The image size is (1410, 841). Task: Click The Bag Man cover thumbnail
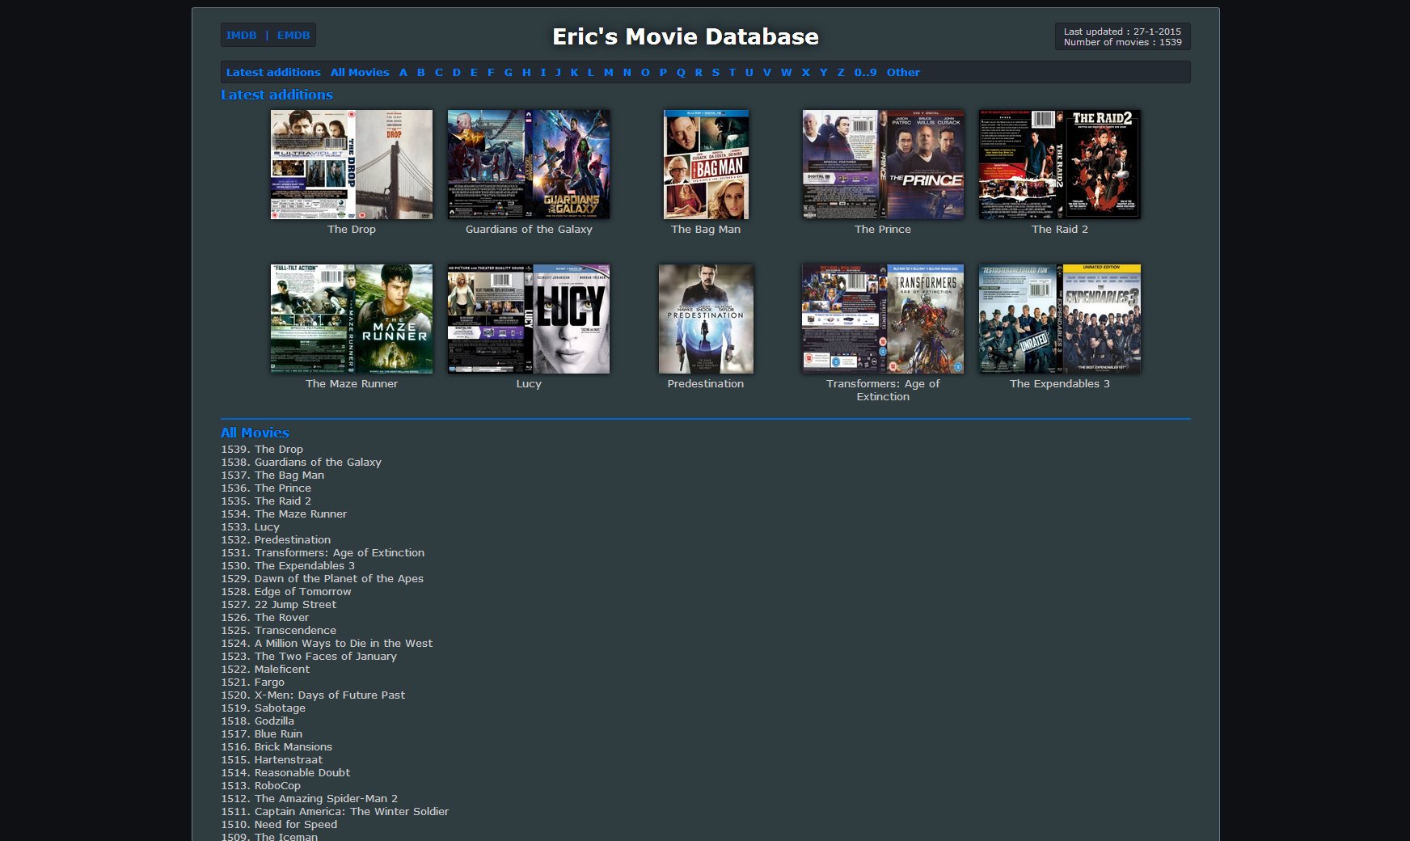pyautogui.click(x=706, y=165)
